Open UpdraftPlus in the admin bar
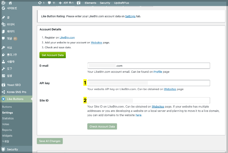 coord(121,3)
